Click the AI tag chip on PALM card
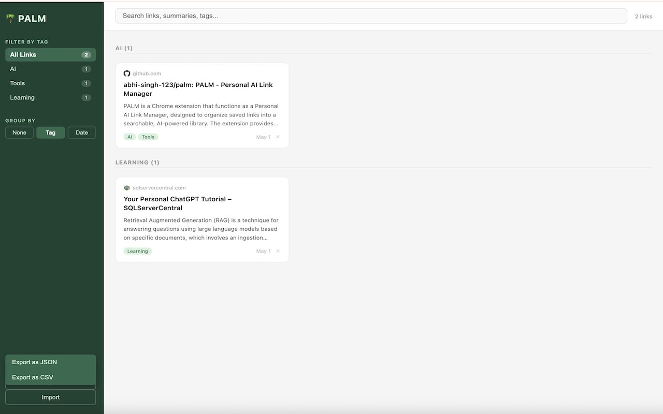The image size is (663, 414). 129,137
